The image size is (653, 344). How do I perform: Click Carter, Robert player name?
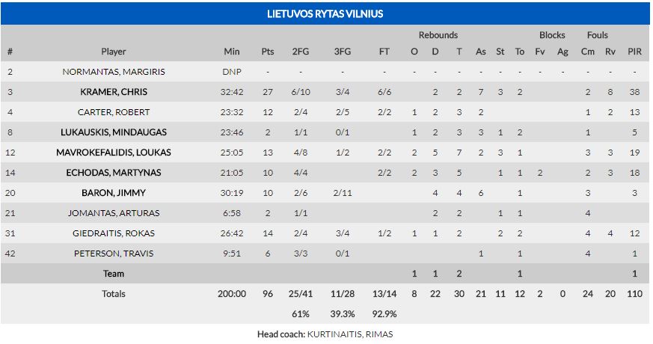(x=114, y=112)
